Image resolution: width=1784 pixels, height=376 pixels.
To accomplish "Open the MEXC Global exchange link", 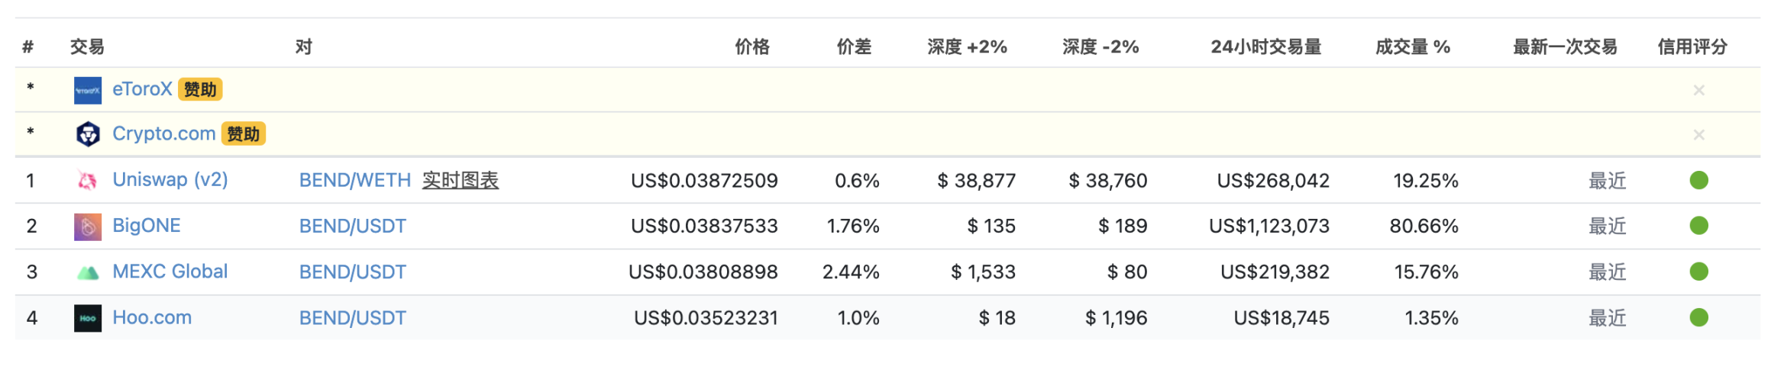I will point(170,272).
